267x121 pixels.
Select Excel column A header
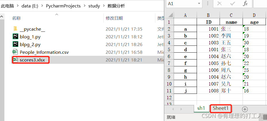click(x=185, y=15)
